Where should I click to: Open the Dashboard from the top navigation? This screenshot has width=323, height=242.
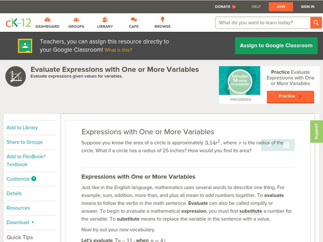[48, 19]
